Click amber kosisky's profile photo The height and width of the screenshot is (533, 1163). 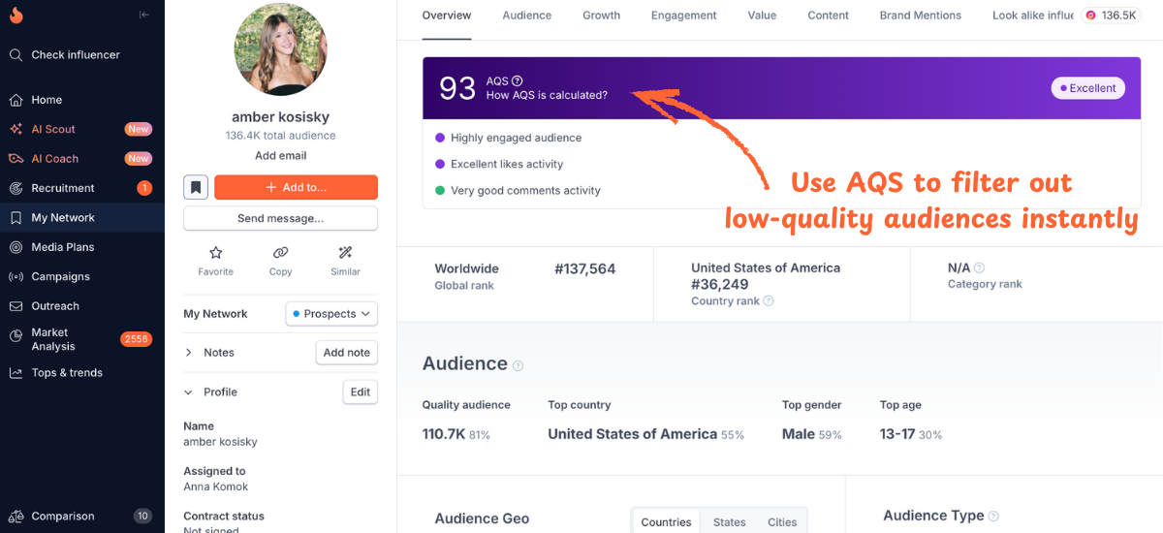[280, 49]
